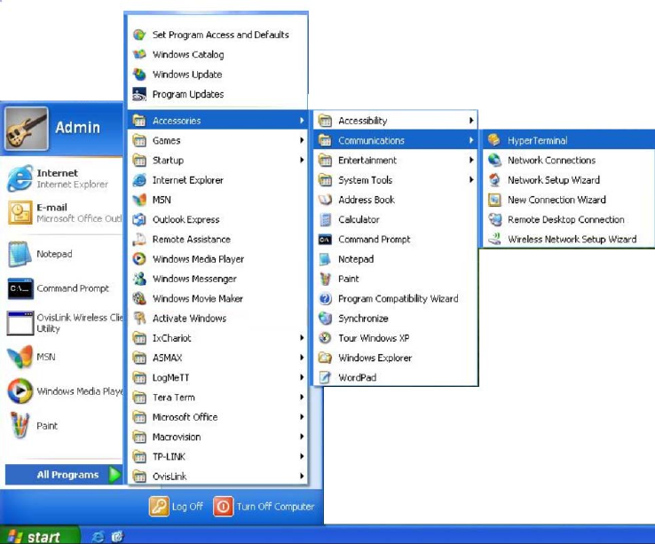
Task: Click the All Programs green arrow
Action: tap(114, 475)
